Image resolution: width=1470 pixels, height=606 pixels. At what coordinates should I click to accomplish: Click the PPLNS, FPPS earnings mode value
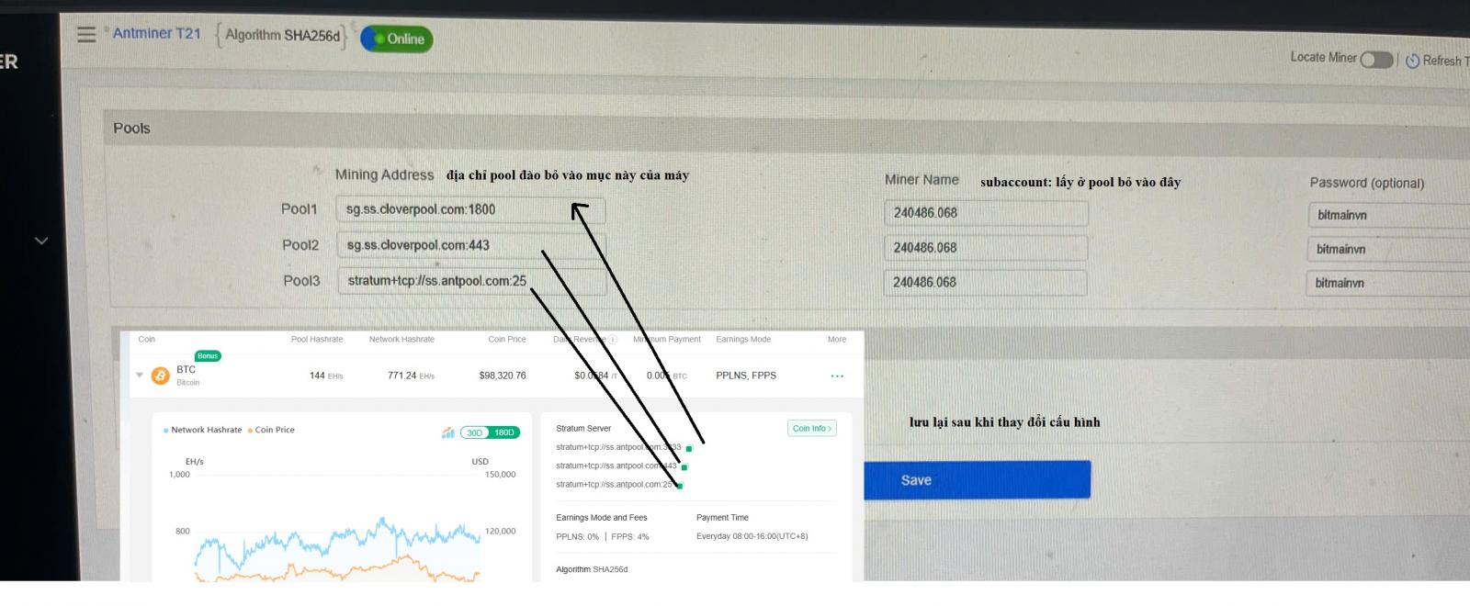pyautogui.click(x=746, y=376)
